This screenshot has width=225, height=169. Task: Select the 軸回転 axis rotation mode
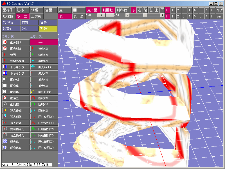pos(109,10)
